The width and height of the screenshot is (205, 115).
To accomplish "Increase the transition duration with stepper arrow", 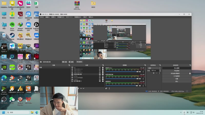I will pos(160,70).
